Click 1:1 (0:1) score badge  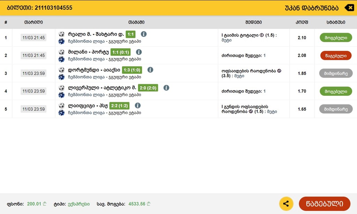(121, 52)
